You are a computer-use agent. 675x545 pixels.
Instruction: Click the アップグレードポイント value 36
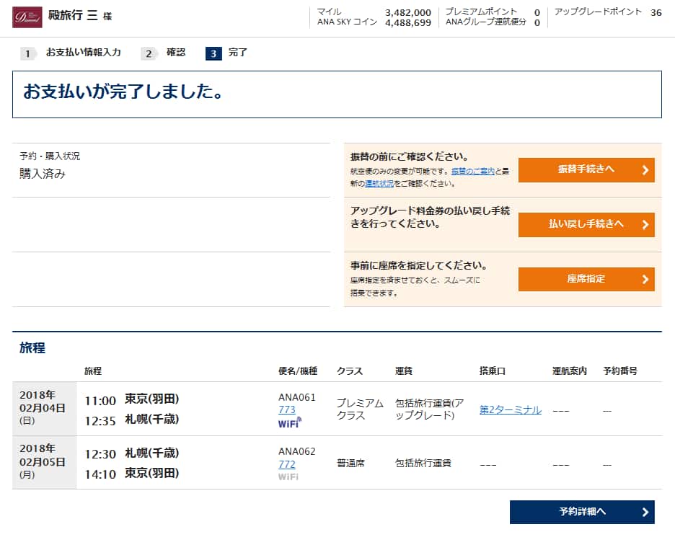point(656,12)
